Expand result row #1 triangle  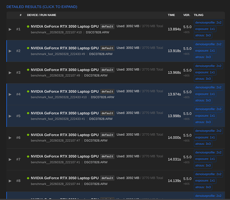10,29
